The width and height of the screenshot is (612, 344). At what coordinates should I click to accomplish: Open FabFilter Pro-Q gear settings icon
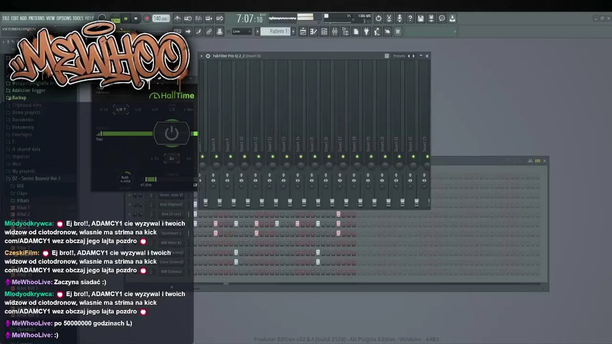coord(208,56)
